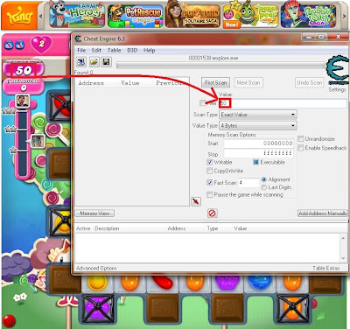This screenshot has width=350, height=329.
Task: Click the second blue mute music icon
Action: (x=19, y=45)
